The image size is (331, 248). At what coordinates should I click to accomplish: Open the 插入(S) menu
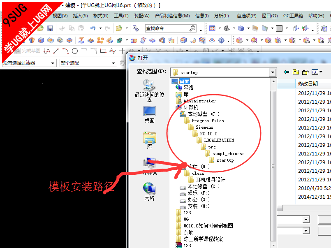[x=81, y=16]
